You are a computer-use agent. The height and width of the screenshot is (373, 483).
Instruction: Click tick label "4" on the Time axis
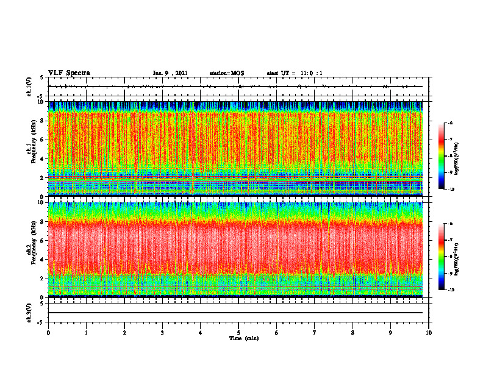pos(201,333)
